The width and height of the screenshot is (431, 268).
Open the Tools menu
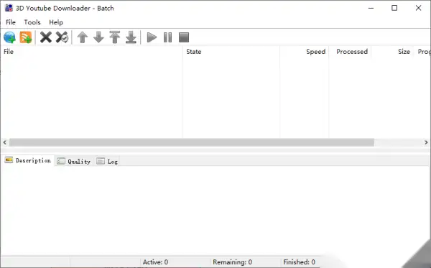[x=32, y=22]
